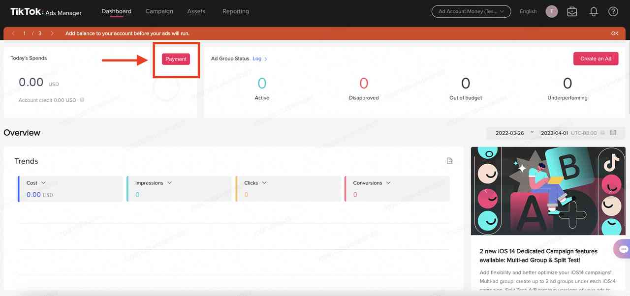Open the briefcase business center icon
The height and width of the screenshot is (296, 630).
pos(572,12)
